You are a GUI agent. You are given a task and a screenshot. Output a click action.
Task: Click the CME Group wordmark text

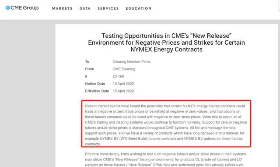[x=24, y=8]
